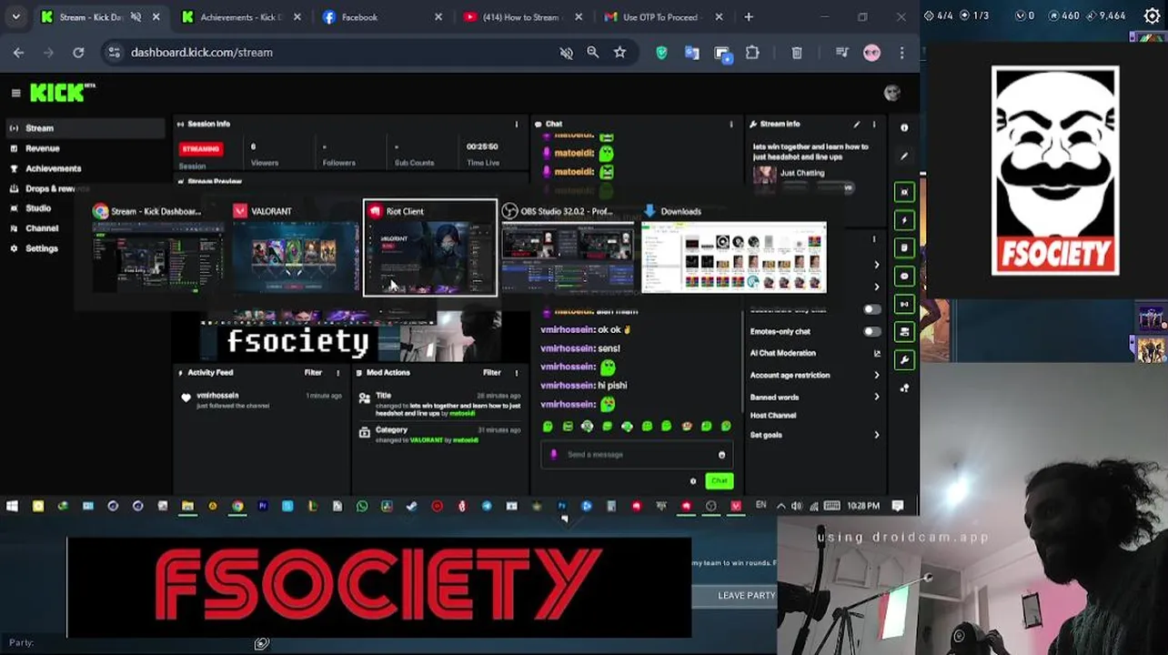The image size is (1168, 655).
Task: Open Mod Actions three-dot menu
Action: pyautogui.click(x=516, y=373)
